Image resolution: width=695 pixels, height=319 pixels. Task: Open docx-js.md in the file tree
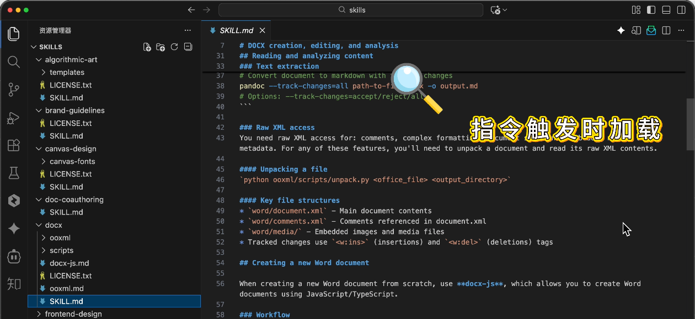(69, 263)
